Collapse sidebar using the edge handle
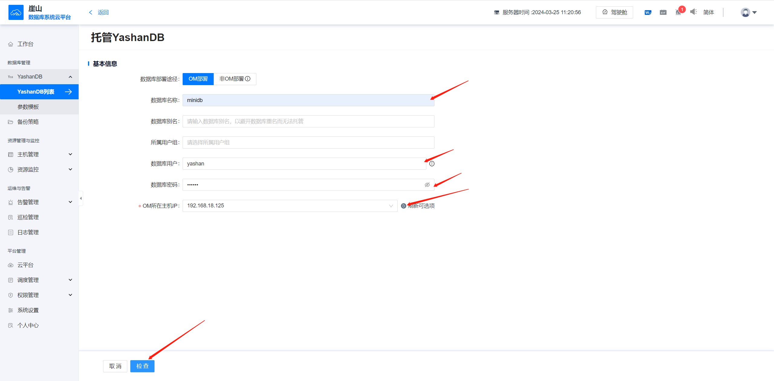This screenshot has height=381, width=774. 81,198
